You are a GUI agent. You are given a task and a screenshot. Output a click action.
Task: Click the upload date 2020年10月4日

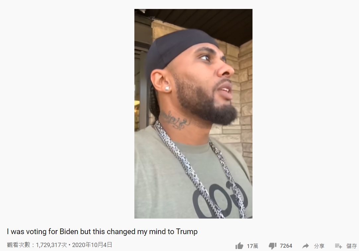92,245
